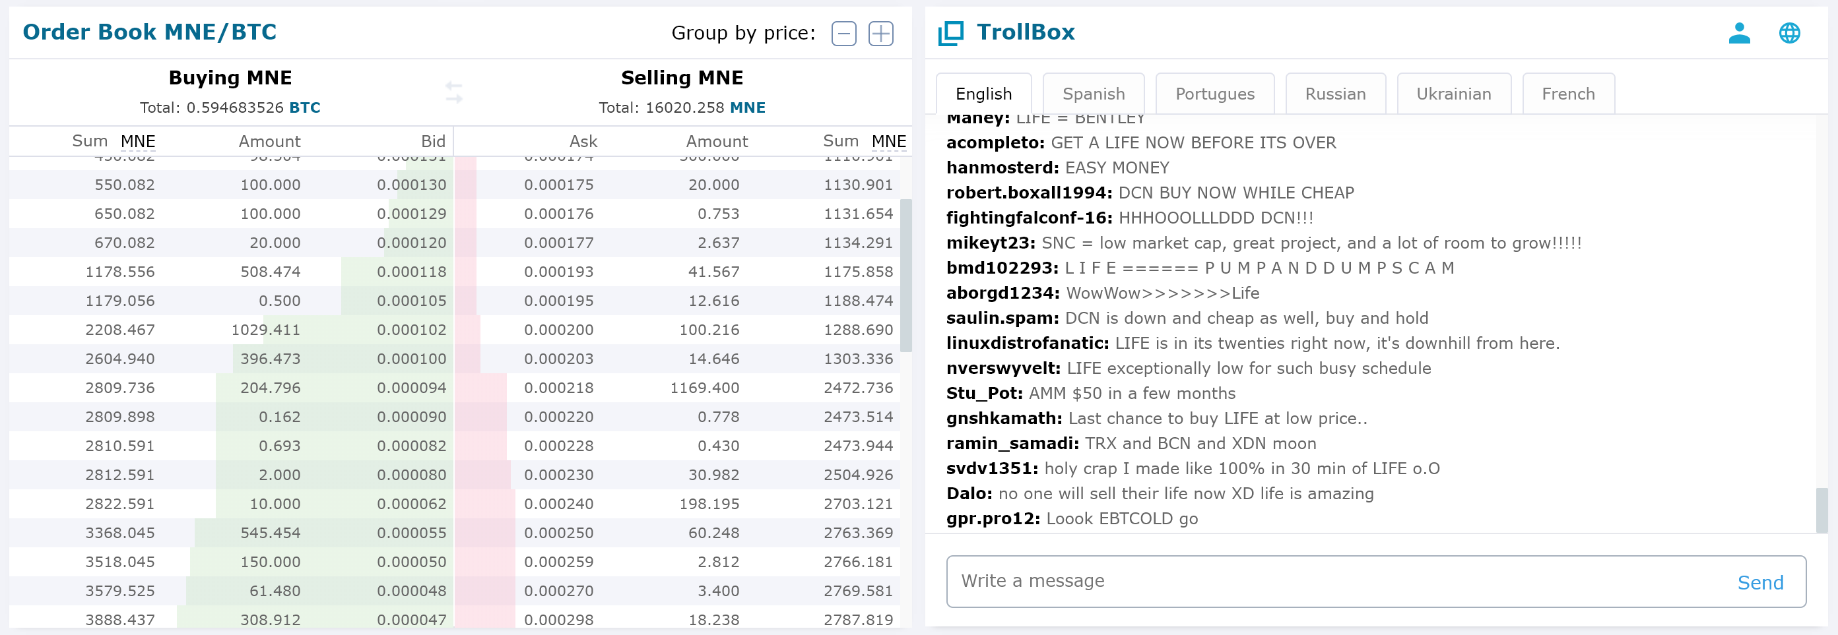Click the minus icon to decrease price grouping
The height and width of the screenshot is (635, 1838).
tap(843, 33)
